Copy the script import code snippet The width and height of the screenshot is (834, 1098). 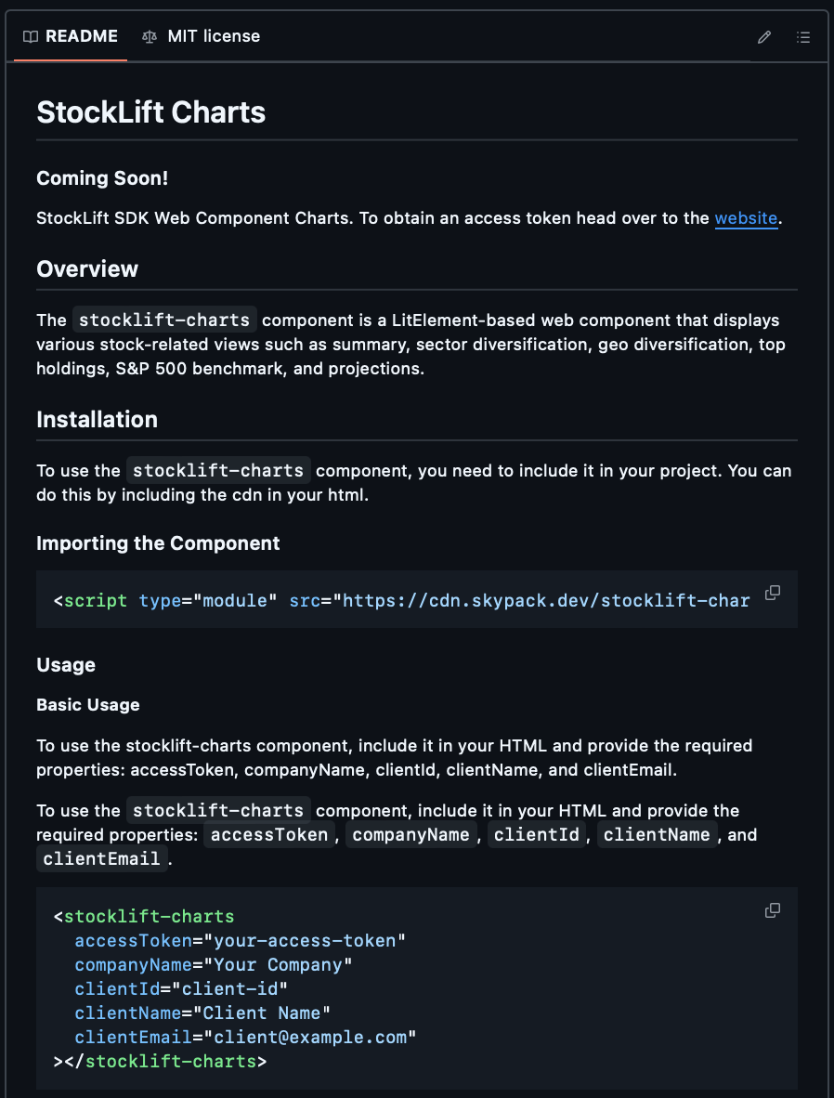[773, 593]
